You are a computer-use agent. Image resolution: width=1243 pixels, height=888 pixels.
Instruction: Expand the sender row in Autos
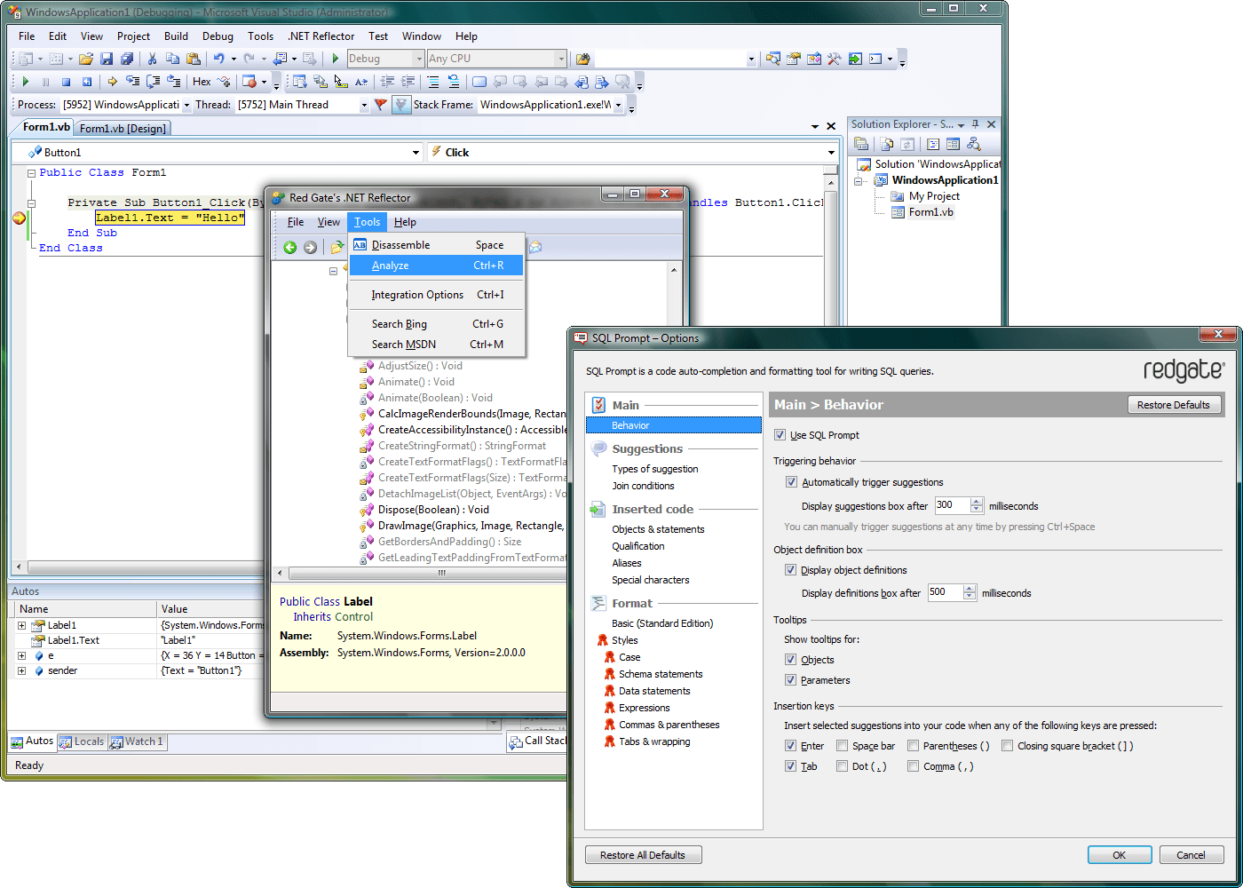click(x=21, y=670)
